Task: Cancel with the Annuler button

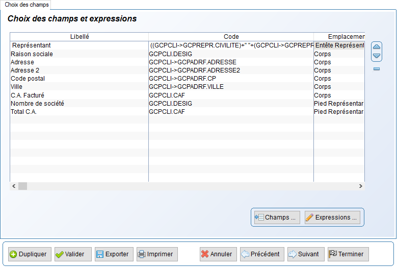Action: click(218, 254)
